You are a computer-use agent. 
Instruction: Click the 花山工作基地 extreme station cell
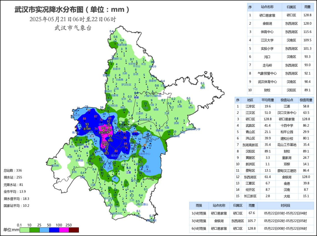point(287,145)
